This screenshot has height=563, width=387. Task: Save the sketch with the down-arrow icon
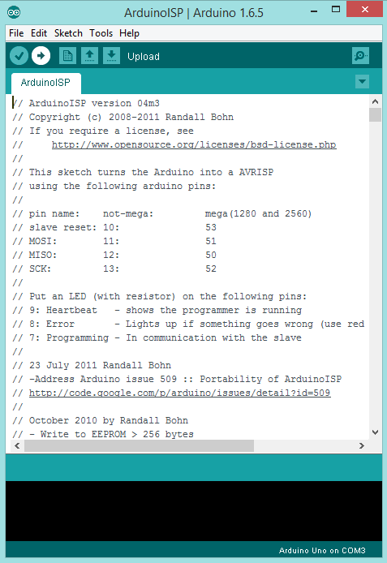point(111,56)
